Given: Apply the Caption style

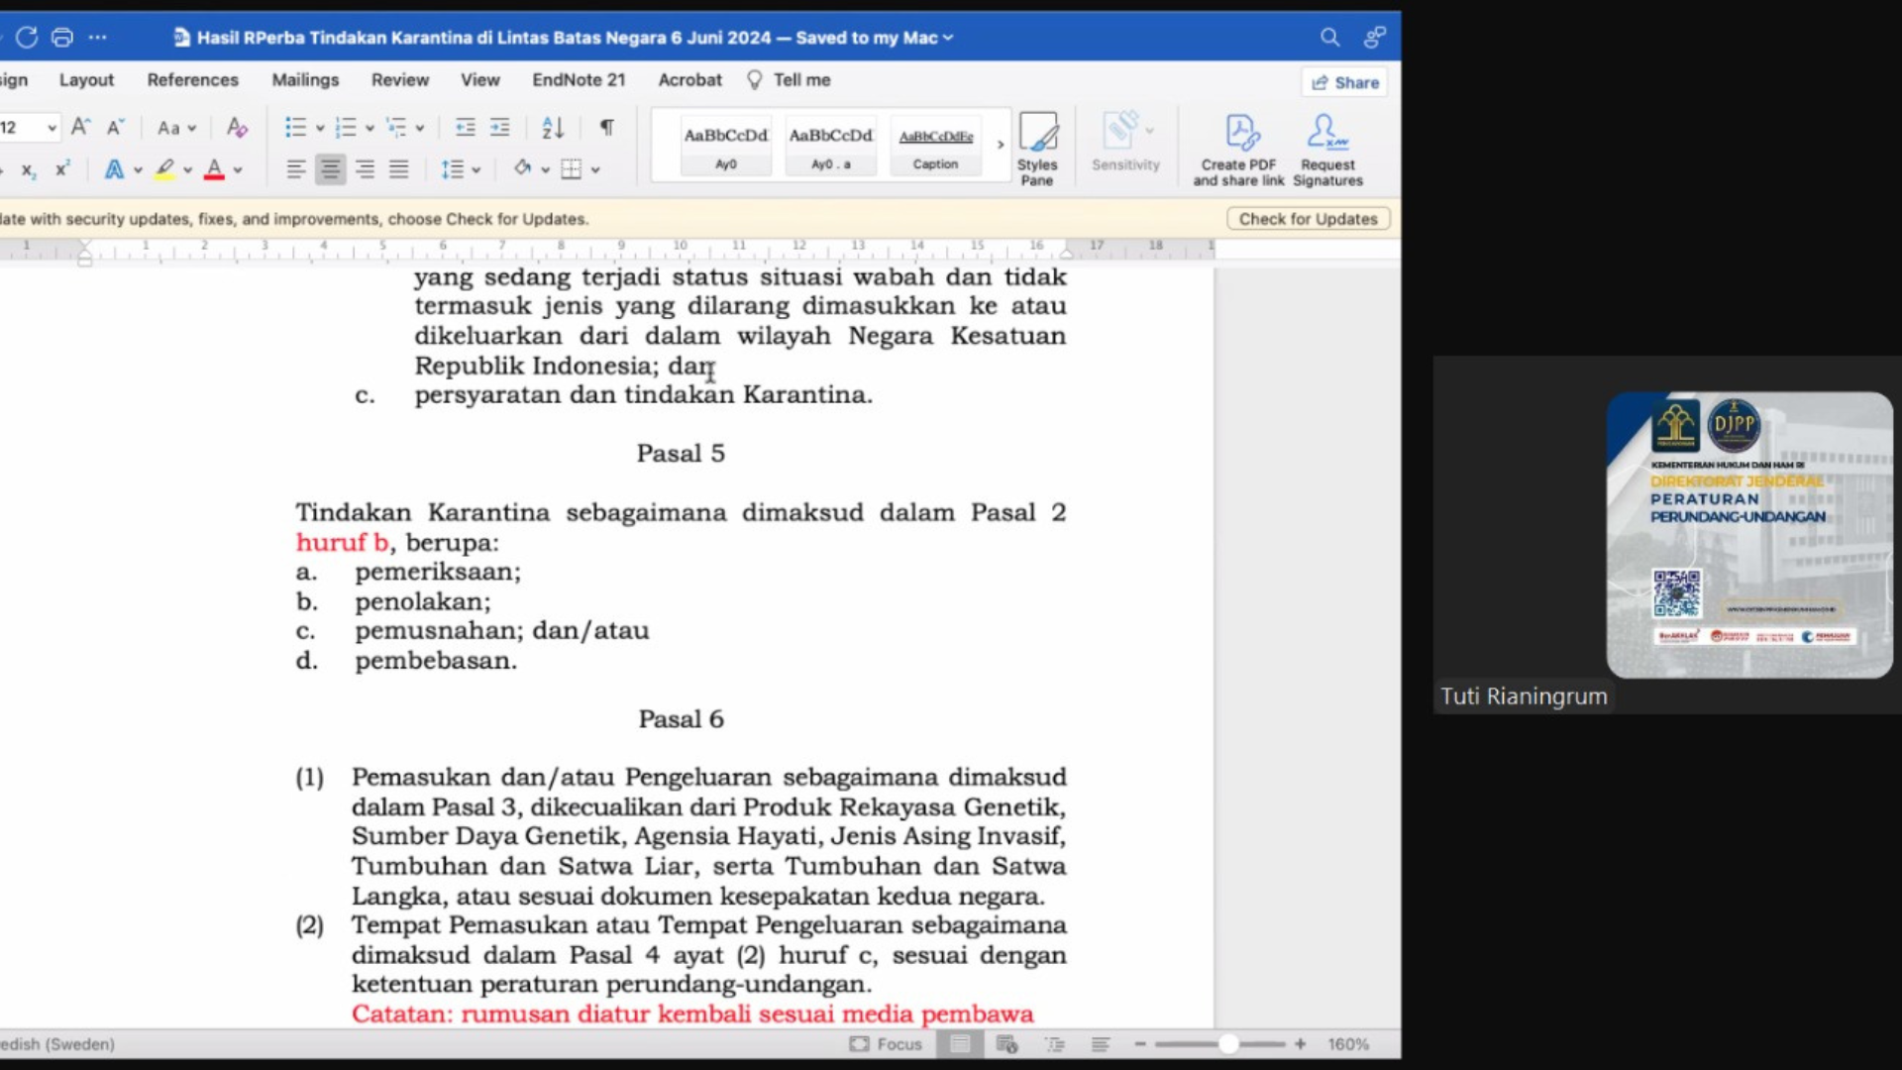Looking at the screenshot, I should pos(935,146).
